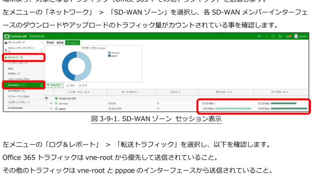
Task: Click the green plus icon beside ネットワーク
Action: 6,57
